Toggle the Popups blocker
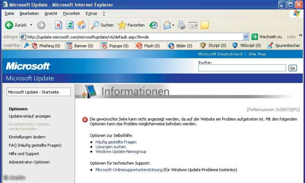 pos(115,46)
